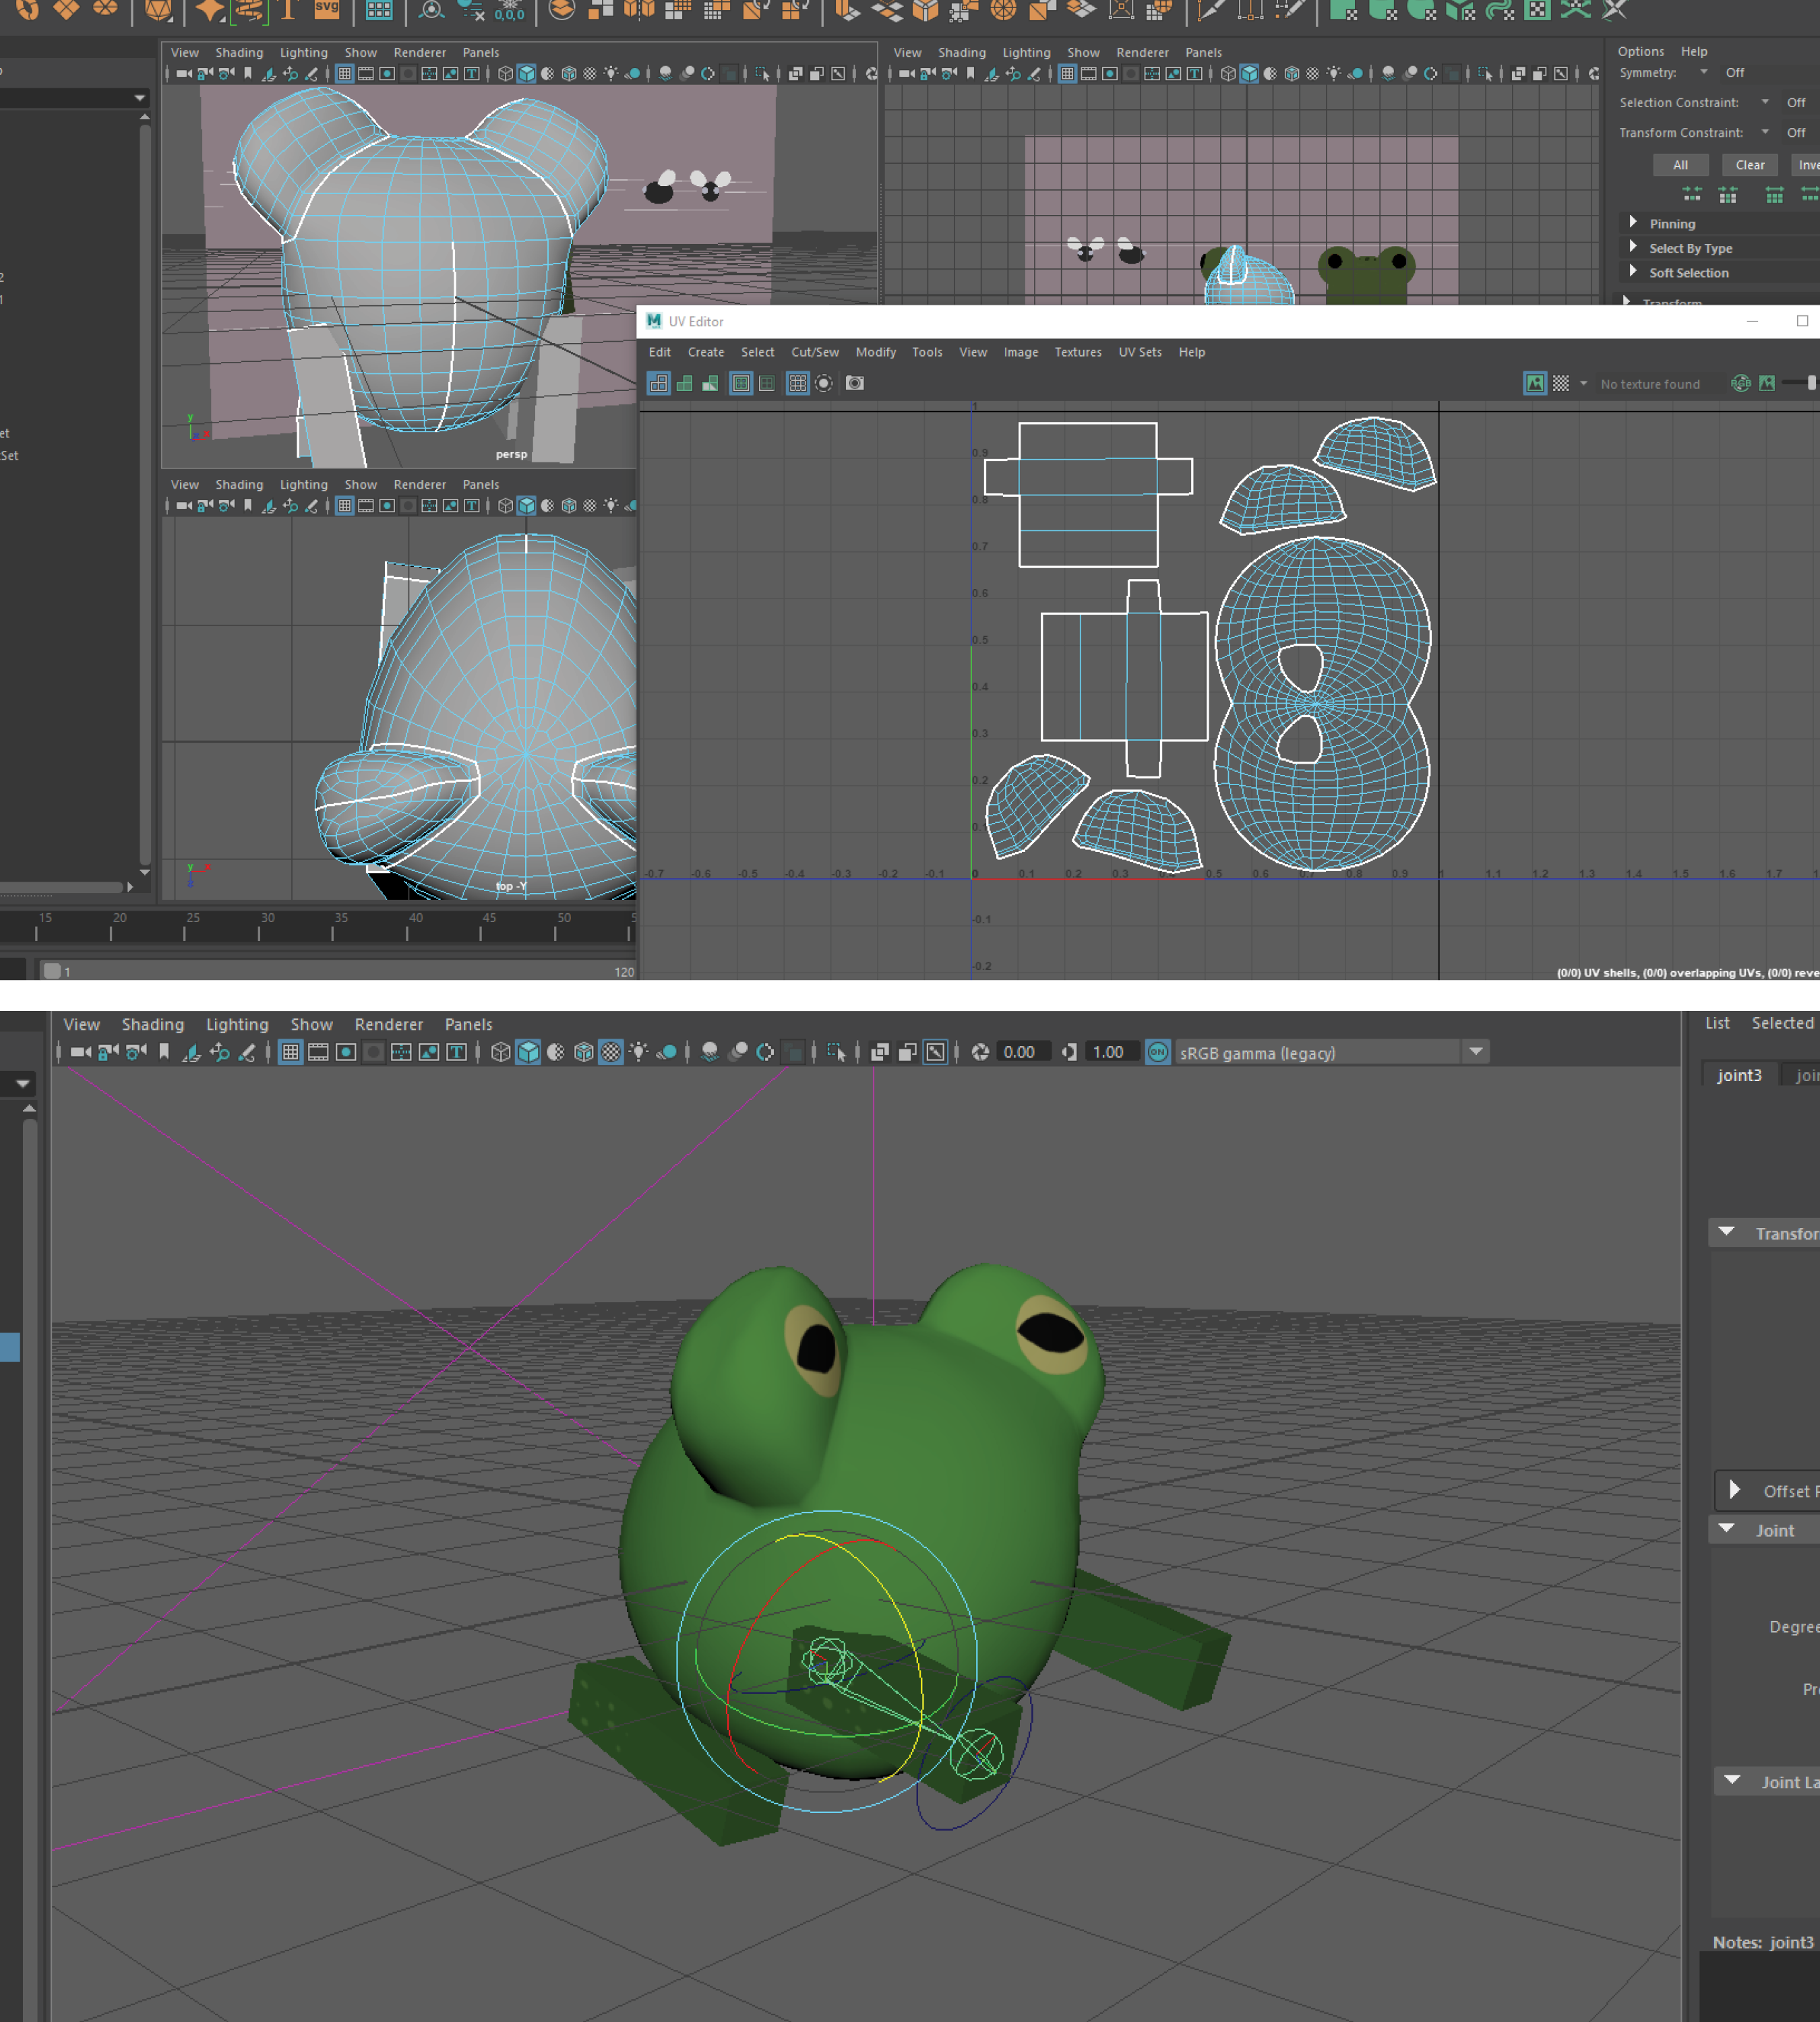Image resolution: width=1820 pixels, height=2022 pixels.
Task: Click the SVG tool shelf icon
Action: coord(327,9)
